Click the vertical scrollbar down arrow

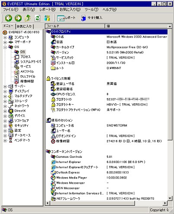tap(170, 198)
